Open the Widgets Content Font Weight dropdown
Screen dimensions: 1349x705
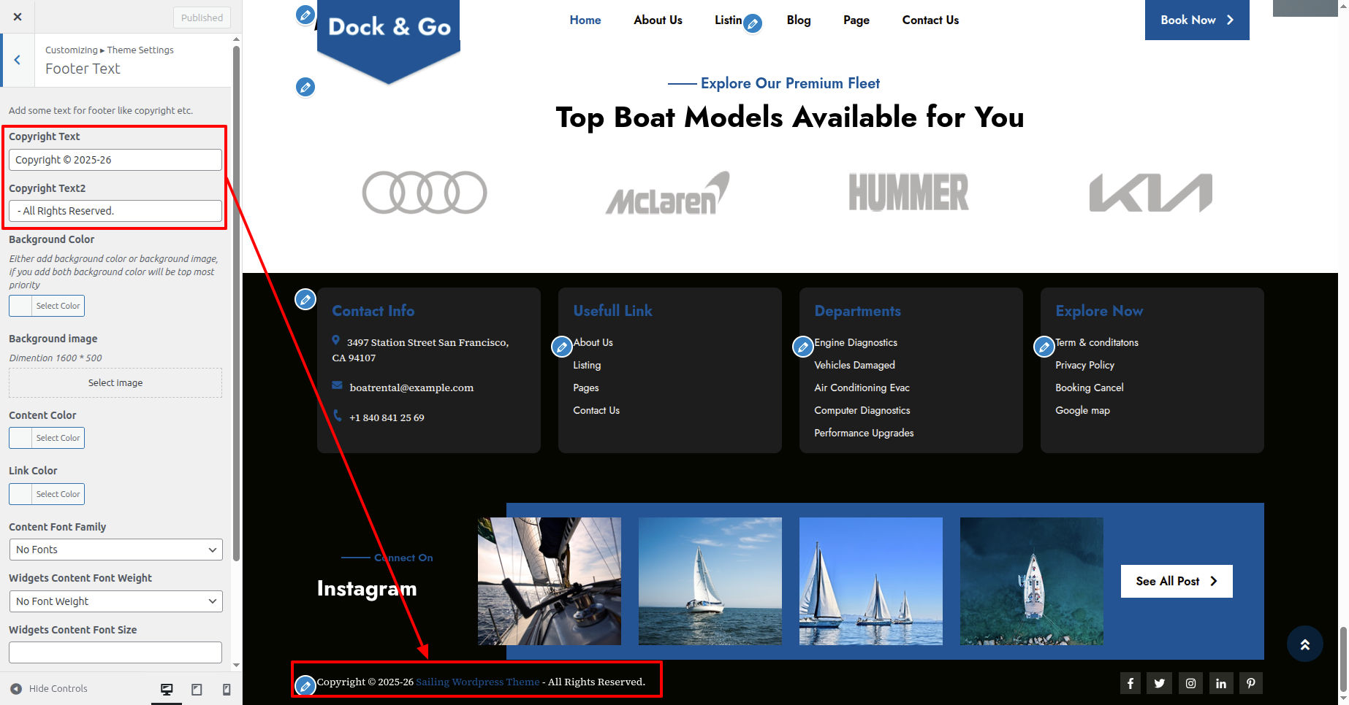115,601
